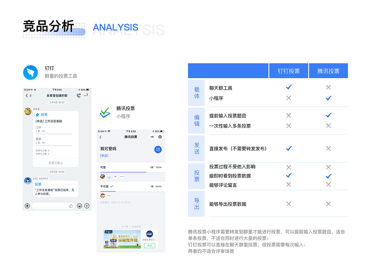Click the blue DingTalk logo

[x=30, y=73]
